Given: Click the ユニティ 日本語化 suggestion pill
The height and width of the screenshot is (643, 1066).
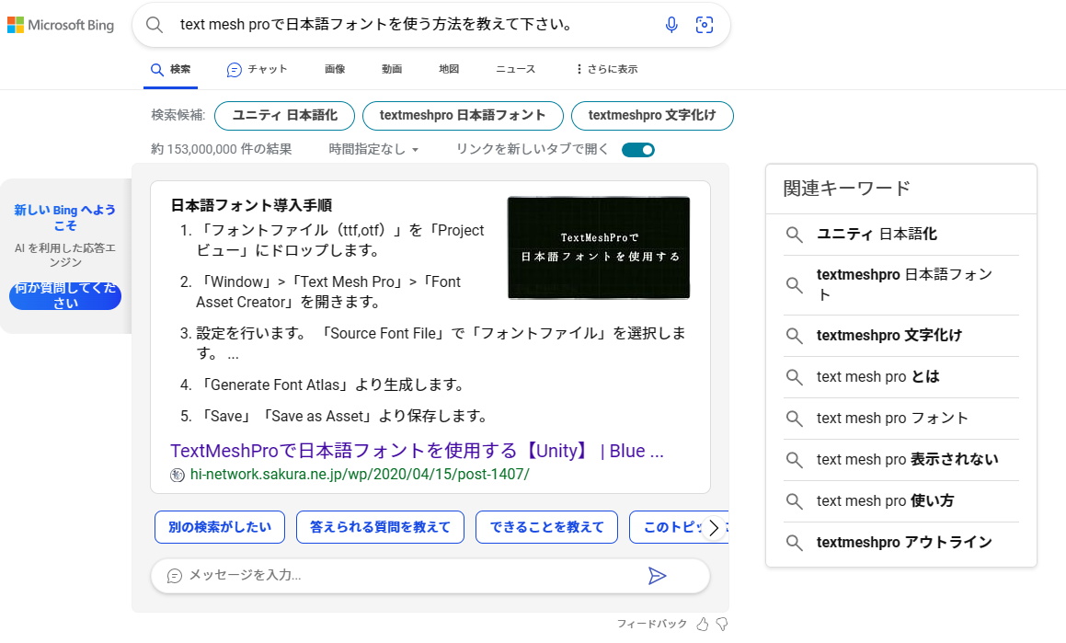Looking at the screenshot, I should tap(285, 116).
